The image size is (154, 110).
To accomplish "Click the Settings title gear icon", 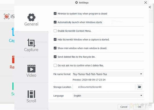I will click(x=76, y=3).
